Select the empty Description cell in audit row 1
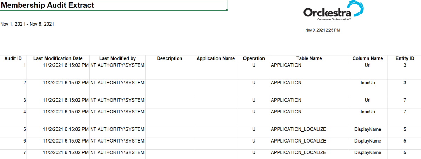Viewport: 421px width, 159px height. click(x=169, y=70)
